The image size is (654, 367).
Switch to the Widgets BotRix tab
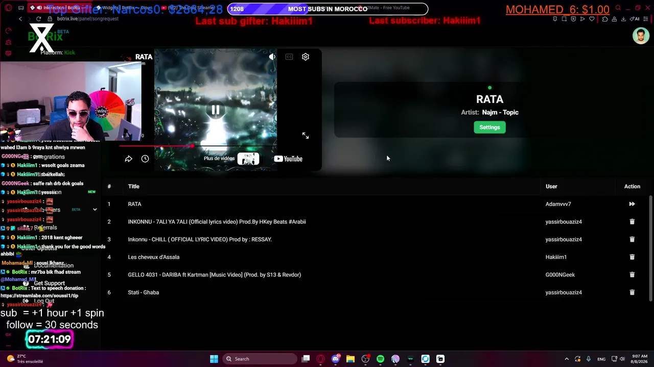[x=125, y=8]
